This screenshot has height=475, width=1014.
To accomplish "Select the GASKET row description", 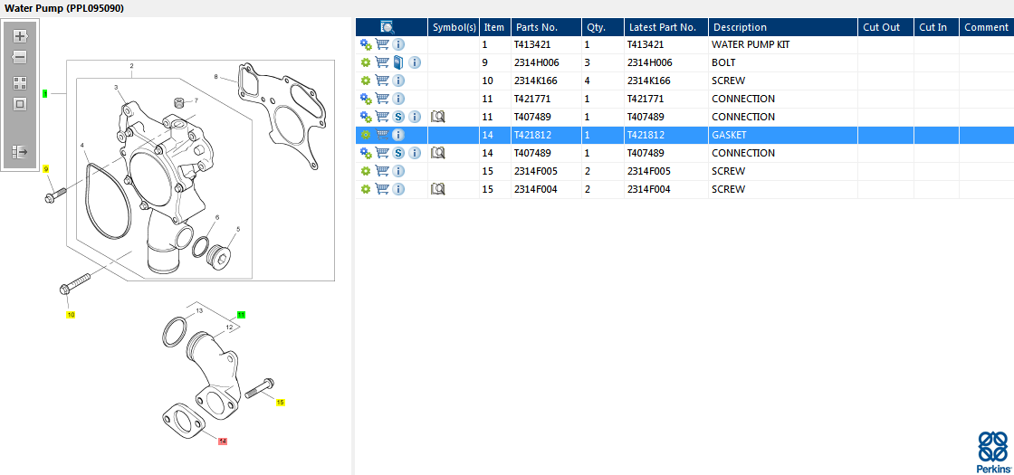I will coord(782,135).
